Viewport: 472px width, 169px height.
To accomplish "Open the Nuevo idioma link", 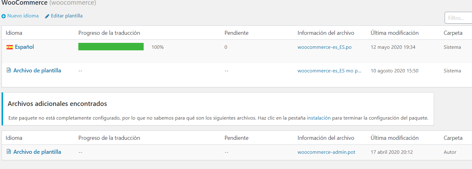I will 23,16.
